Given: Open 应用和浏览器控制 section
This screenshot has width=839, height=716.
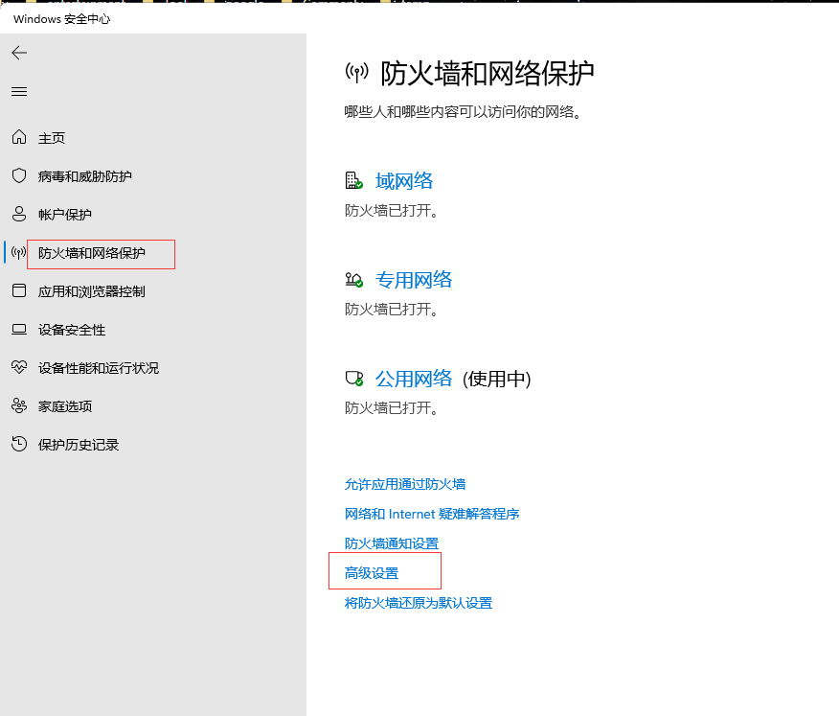Looking at the screenshot, I should (x=92, y=291).
